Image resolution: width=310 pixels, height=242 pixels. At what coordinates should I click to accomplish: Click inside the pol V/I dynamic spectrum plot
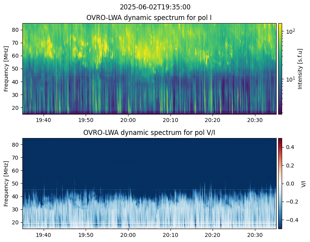pos(150,183)
